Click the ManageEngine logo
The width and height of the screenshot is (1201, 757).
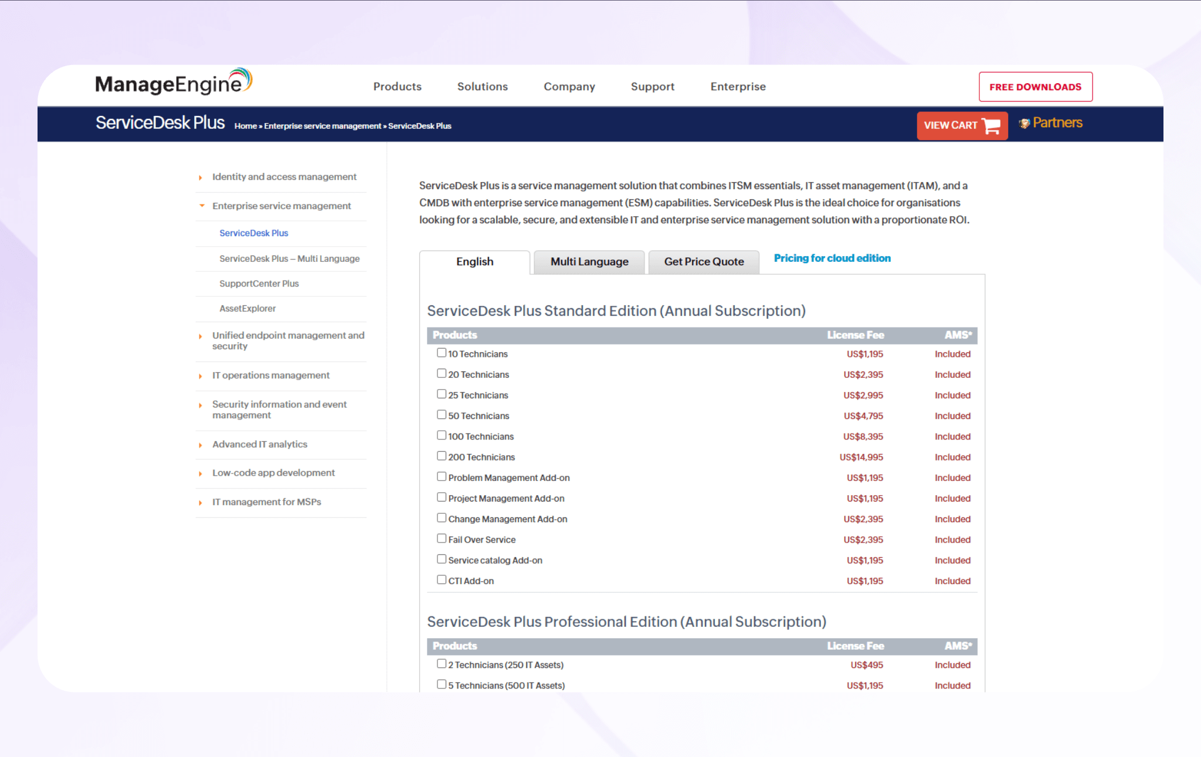click(x=173, y=83)
